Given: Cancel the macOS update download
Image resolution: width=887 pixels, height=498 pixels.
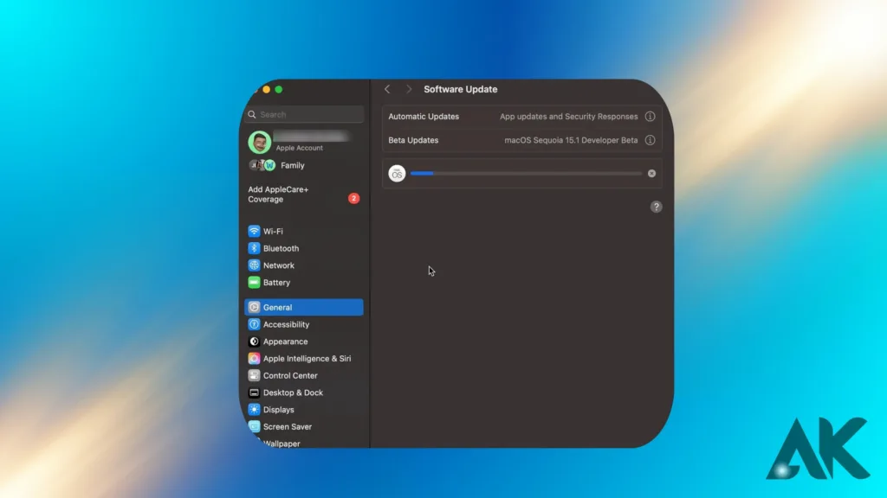Looking at the screenshot, I should [x=651, y=174].
